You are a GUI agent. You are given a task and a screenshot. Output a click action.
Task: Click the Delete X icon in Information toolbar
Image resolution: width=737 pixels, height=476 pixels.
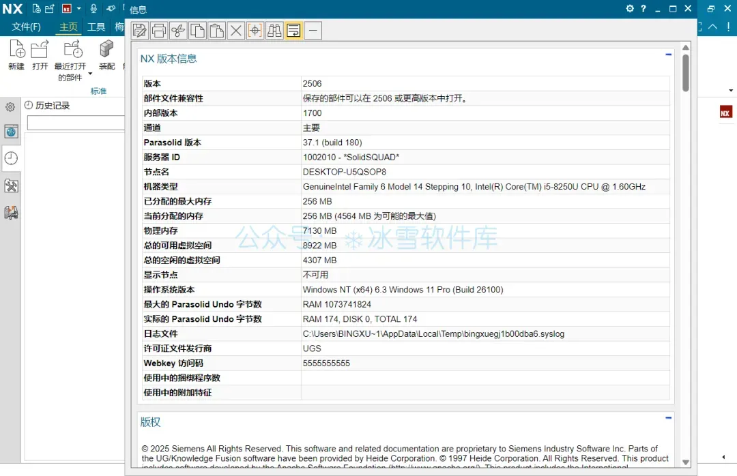tap(236, 31)
